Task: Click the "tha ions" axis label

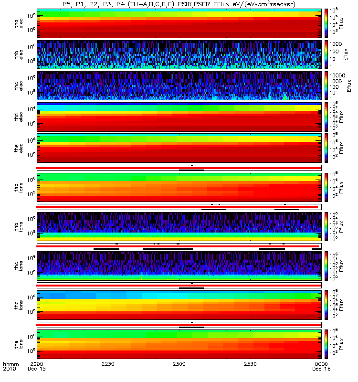Action: pos(19,187)
